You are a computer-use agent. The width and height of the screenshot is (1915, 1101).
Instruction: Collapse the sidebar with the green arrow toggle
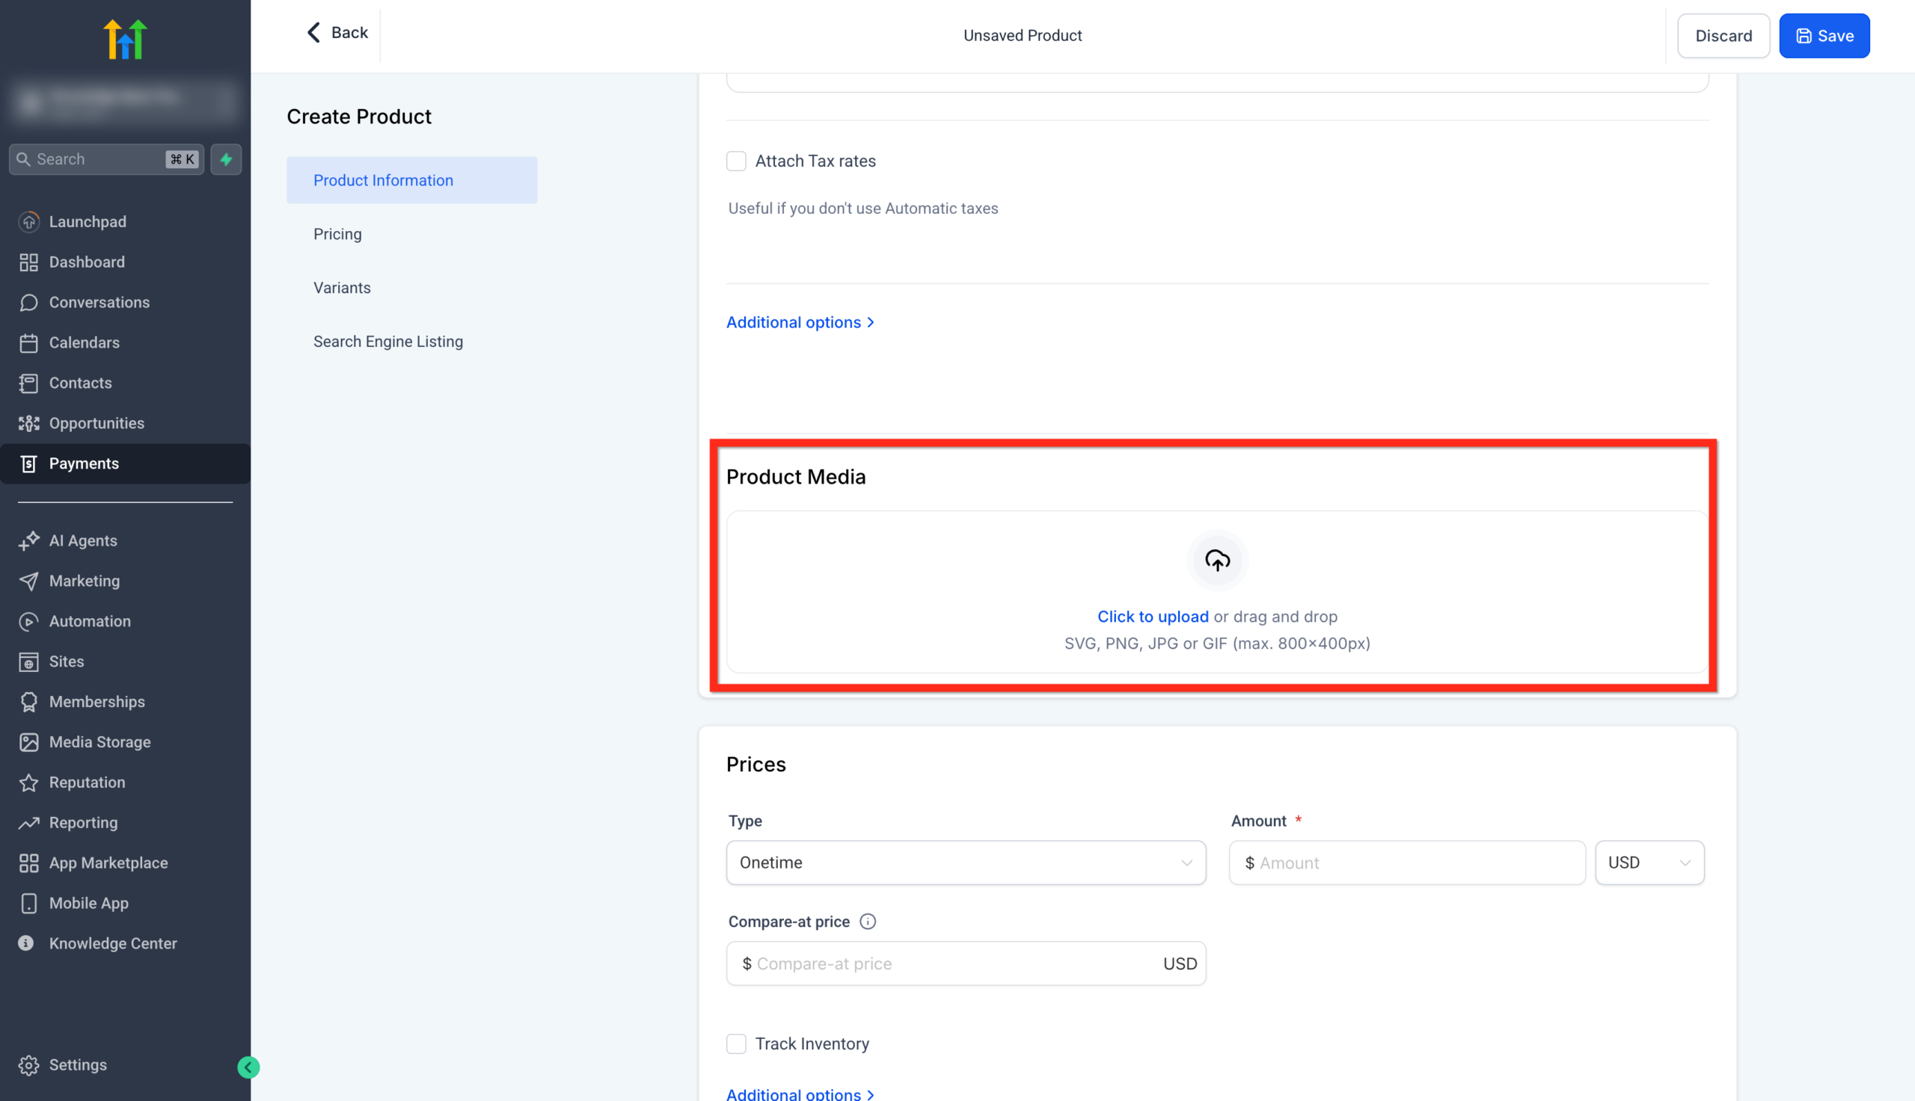click(248, 1067)
